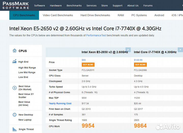Open the Forums menu
183x133 pixels.
tap(148, 6)
